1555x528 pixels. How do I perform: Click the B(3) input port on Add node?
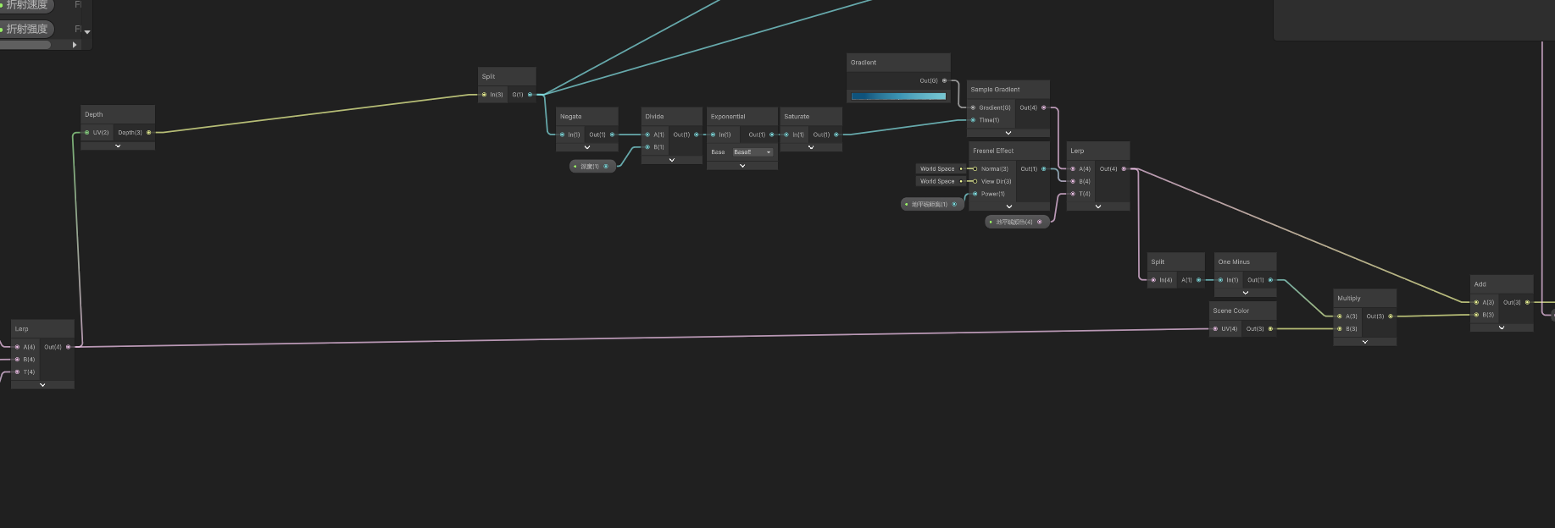click(1476, 315)
